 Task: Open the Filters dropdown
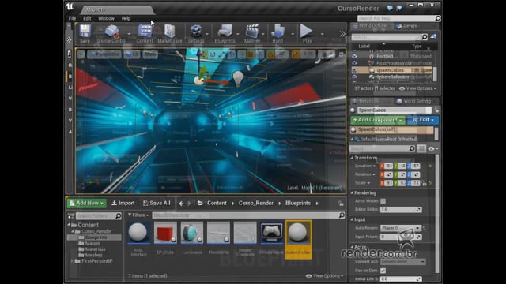tap(138, 215)
